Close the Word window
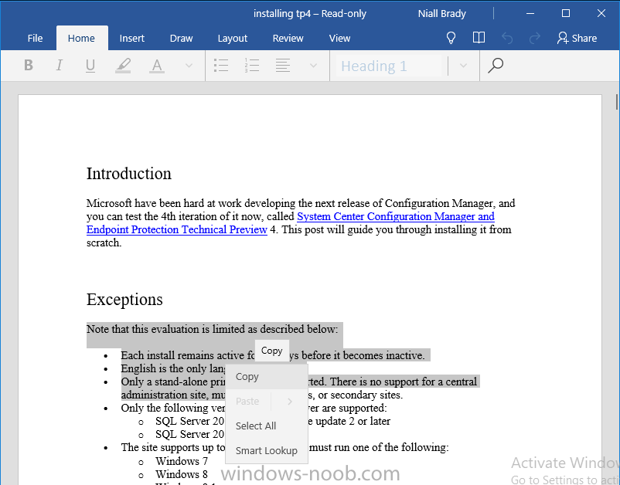 pyautogui.click(x=601, y=13)
